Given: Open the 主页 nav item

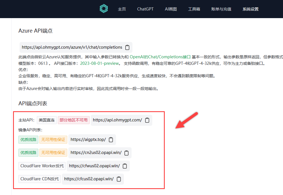Looking at the screenshot, I should [x=122, y=9].
